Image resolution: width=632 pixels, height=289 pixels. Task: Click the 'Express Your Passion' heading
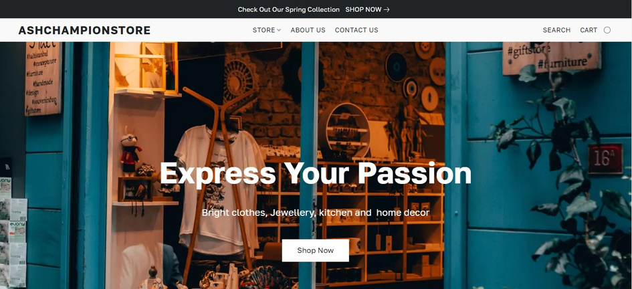[x=316, y=173]
